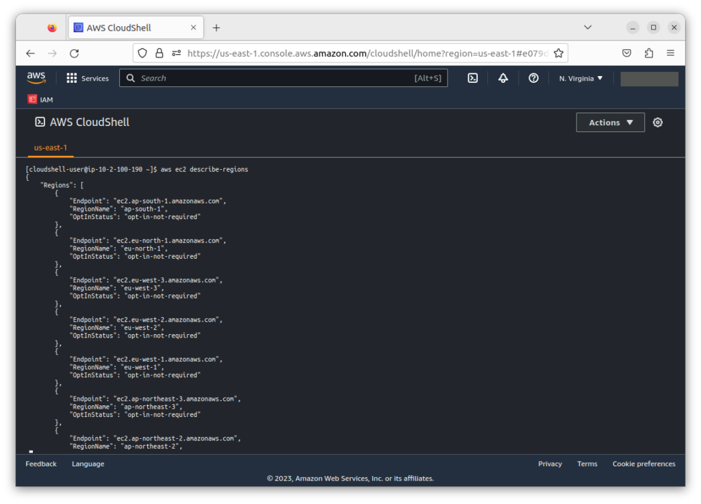This screenshot has height=504, width=701.
Task: Click Feedback in the footer
Action: pos(41,464)
